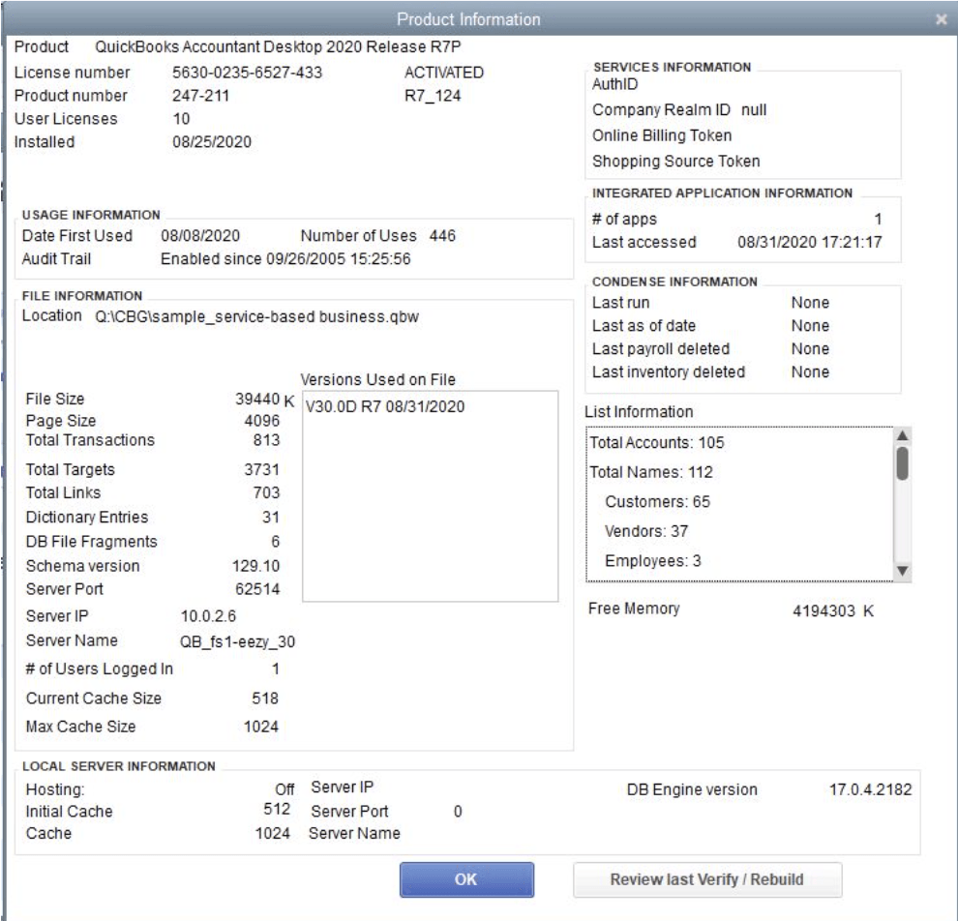Click the Initial Cache value 512

point(276,809)
